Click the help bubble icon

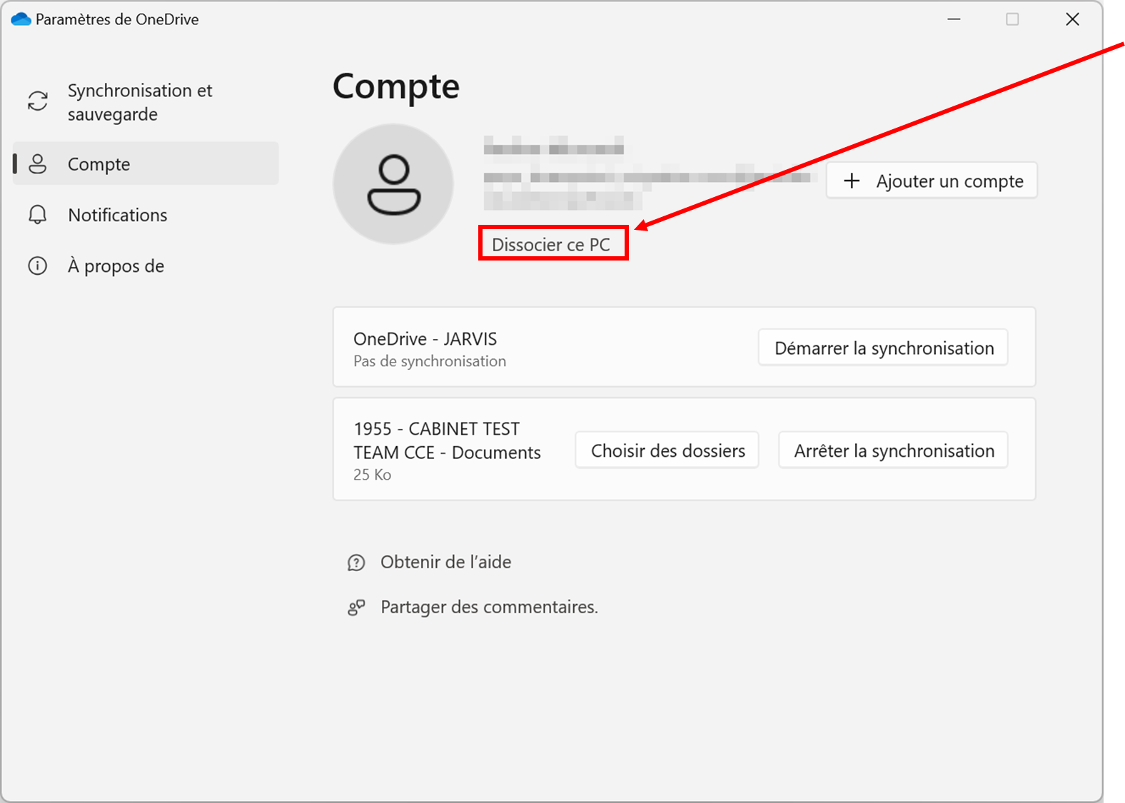(356, 562)
